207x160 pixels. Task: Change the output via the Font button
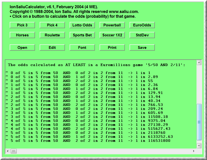82,47
